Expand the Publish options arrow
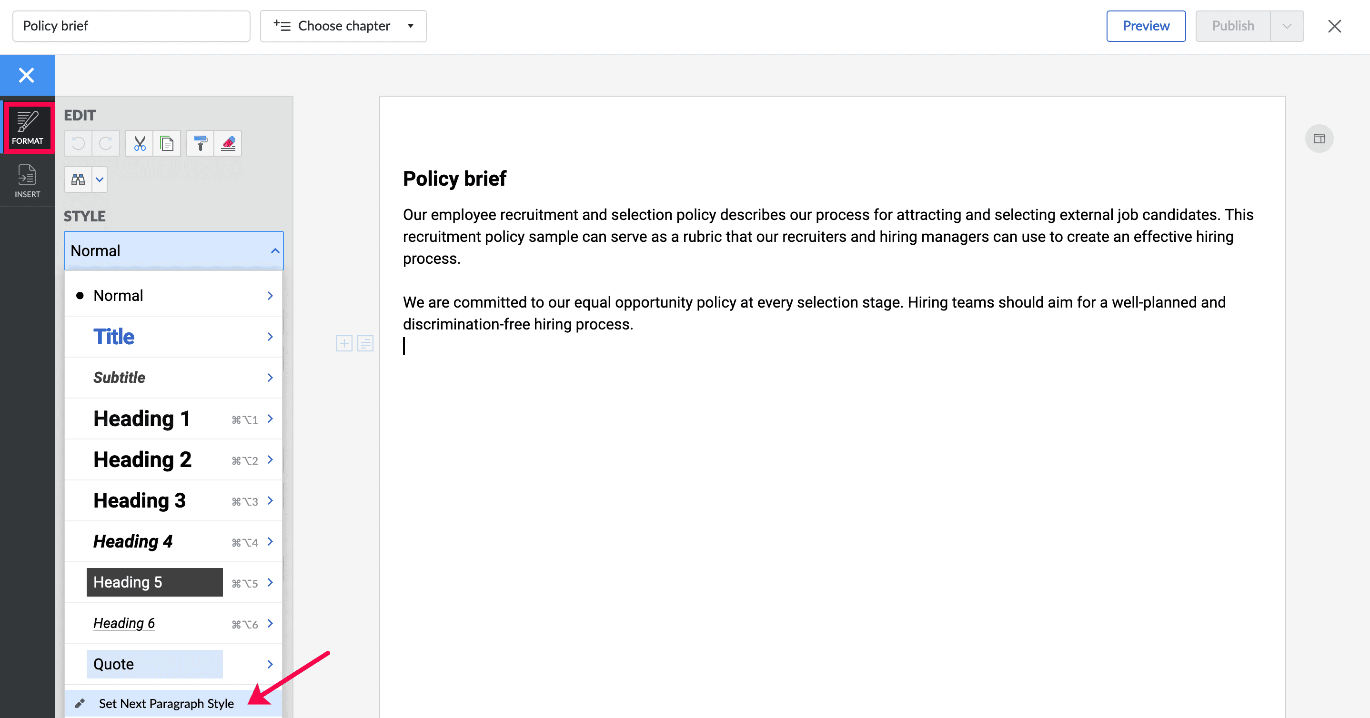 (1287, 26)
